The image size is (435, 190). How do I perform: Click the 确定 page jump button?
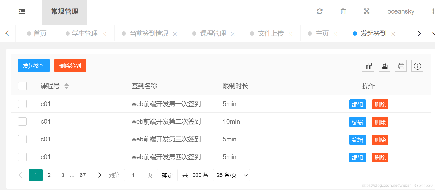coord(167,175)
